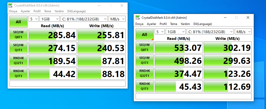Click the 274.15 read result in x86 window
This screenshot has width=266, height=109.
[52, 48]
